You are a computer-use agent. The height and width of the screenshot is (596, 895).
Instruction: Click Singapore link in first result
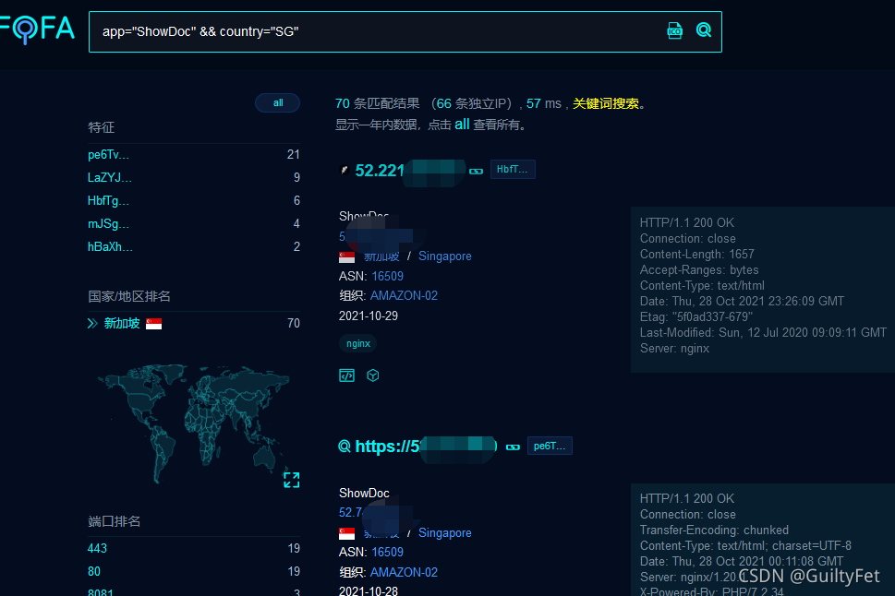click(x=445, y=256)
